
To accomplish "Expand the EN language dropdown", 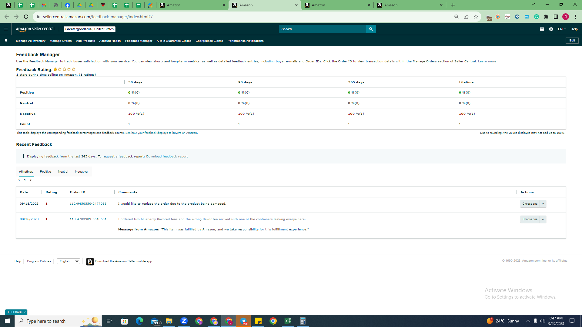I will (562, 29).
